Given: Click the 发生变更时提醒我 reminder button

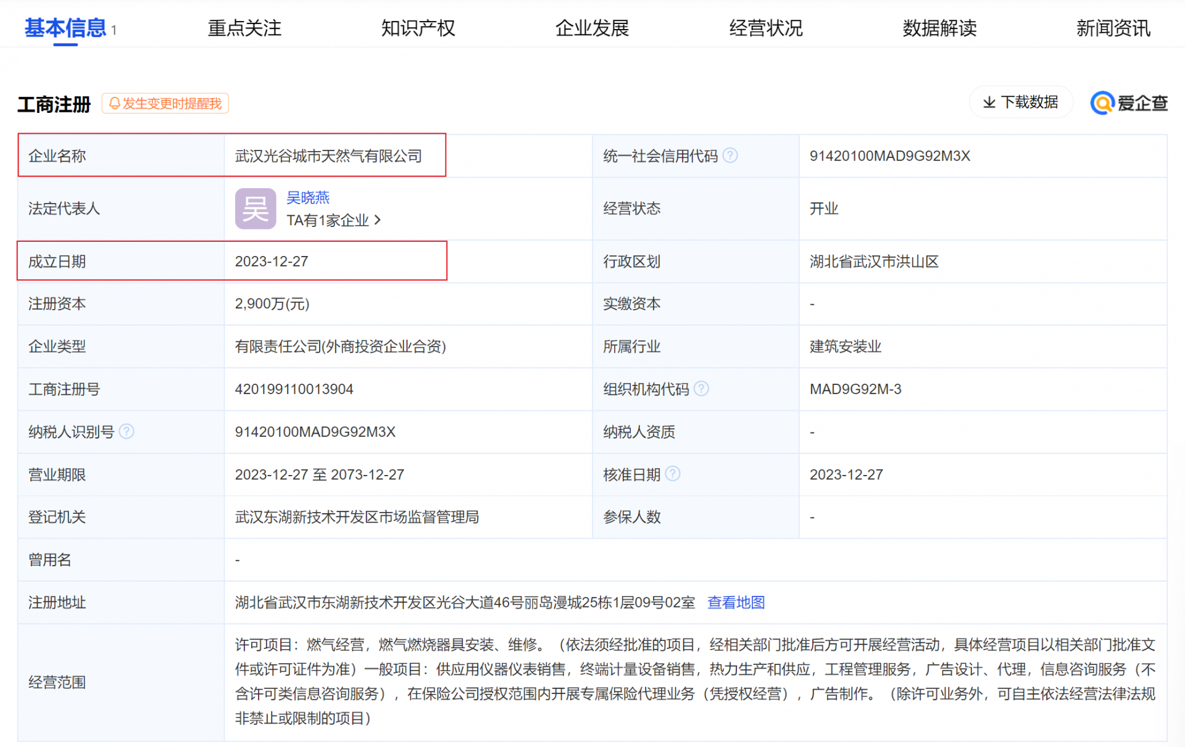Looking at the screenshot, I should tap(165, 104).
